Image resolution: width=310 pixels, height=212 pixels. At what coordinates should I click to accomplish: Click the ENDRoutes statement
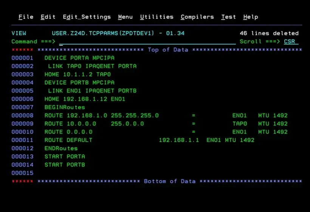(x=61, y=148)
